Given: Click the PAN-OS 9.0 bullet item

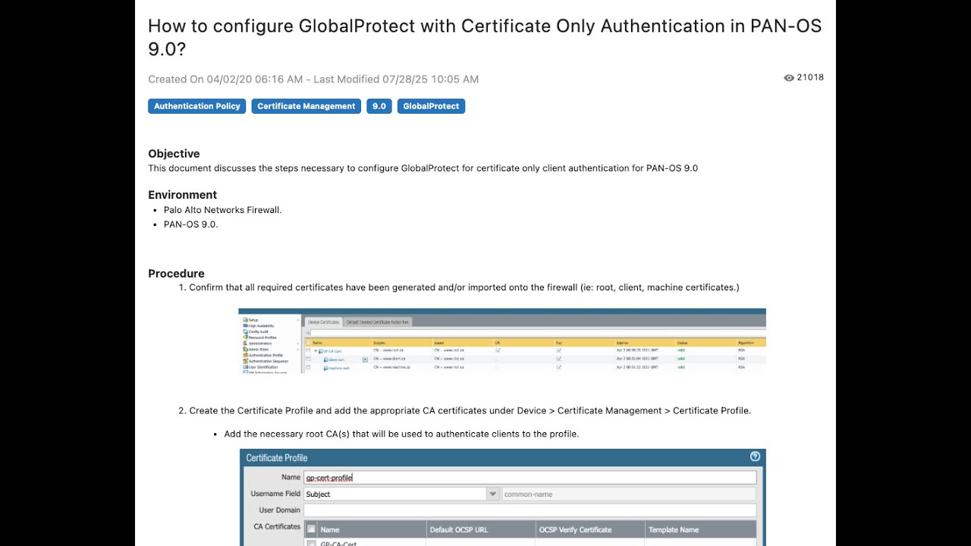Looking at the screenshot, I should click(191, 224).
